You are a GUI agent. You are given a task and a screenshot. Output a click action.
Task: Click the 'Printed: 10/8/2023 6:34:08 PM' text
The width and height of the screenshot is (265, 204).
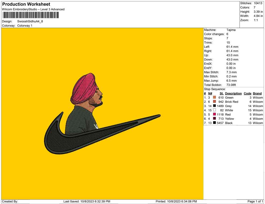(176, 201)
